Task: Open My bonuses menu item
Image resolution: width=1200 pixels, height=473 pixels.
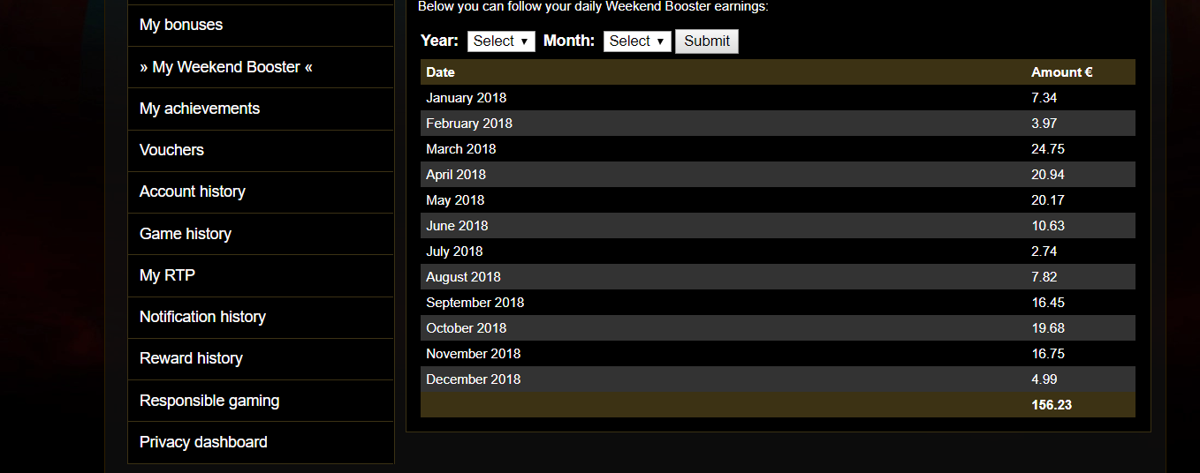Action: pyautogui.click(x=261, y=26)
